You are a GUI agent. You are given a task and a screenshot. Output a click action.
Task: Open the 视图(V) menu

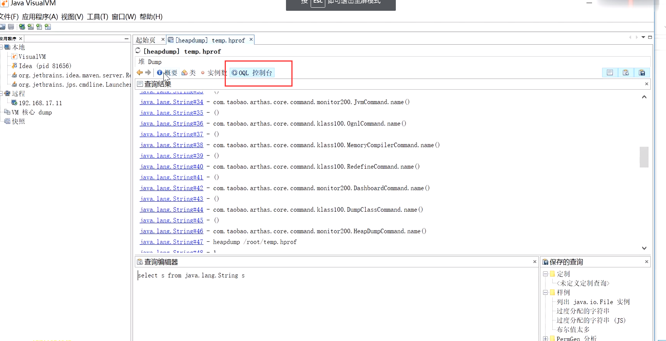tap(72, 17)
